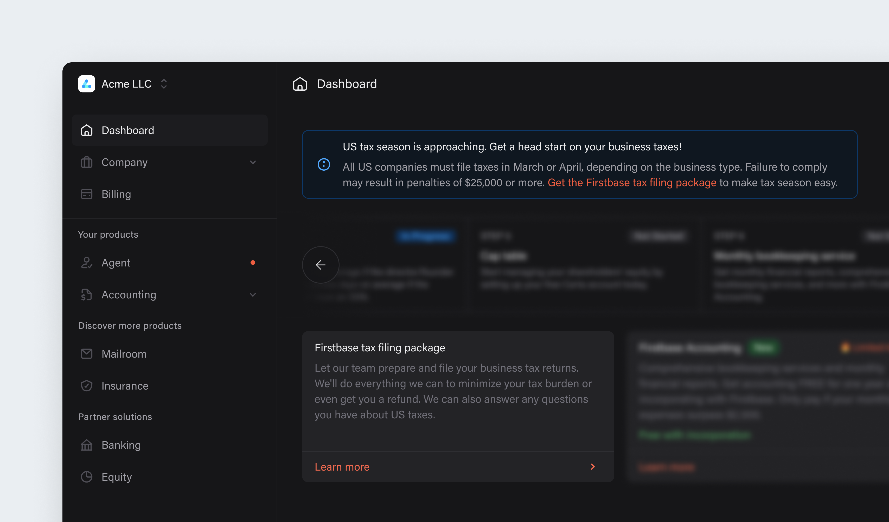The width and height of the screenshot is (889, 522).
Task: Click the Mailroom envelope icon
Action: [86, 354]
